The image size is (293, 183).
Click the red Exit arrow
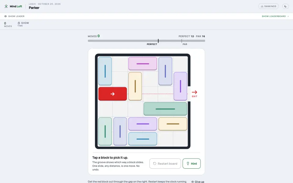pyautogui.click(x=194, y=94)
